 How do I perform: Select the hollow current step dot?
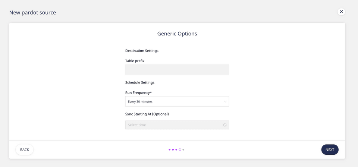(x=180, y=150)
